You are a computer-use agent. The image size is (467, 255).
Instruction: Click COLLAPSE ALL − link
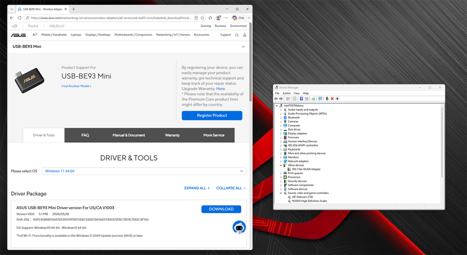[231, 188]
